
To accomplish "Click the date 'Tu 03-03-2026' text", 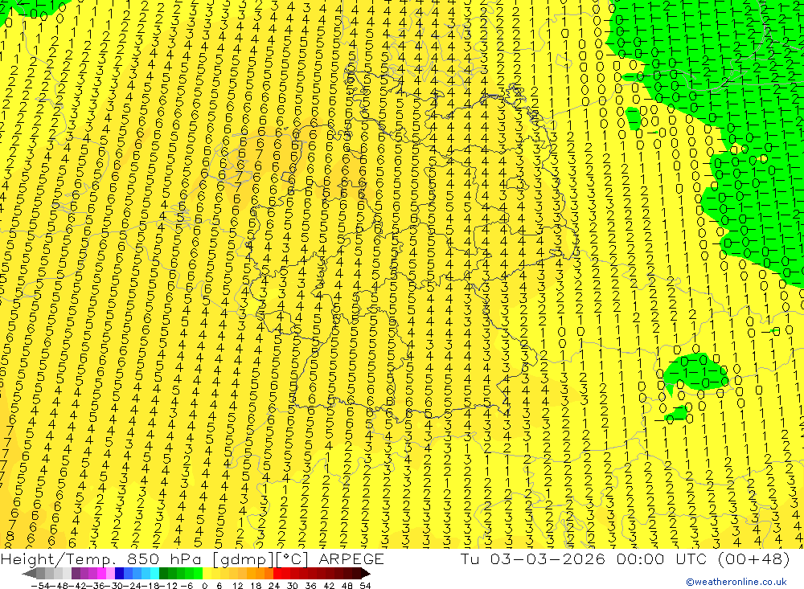I will point(532,558).
